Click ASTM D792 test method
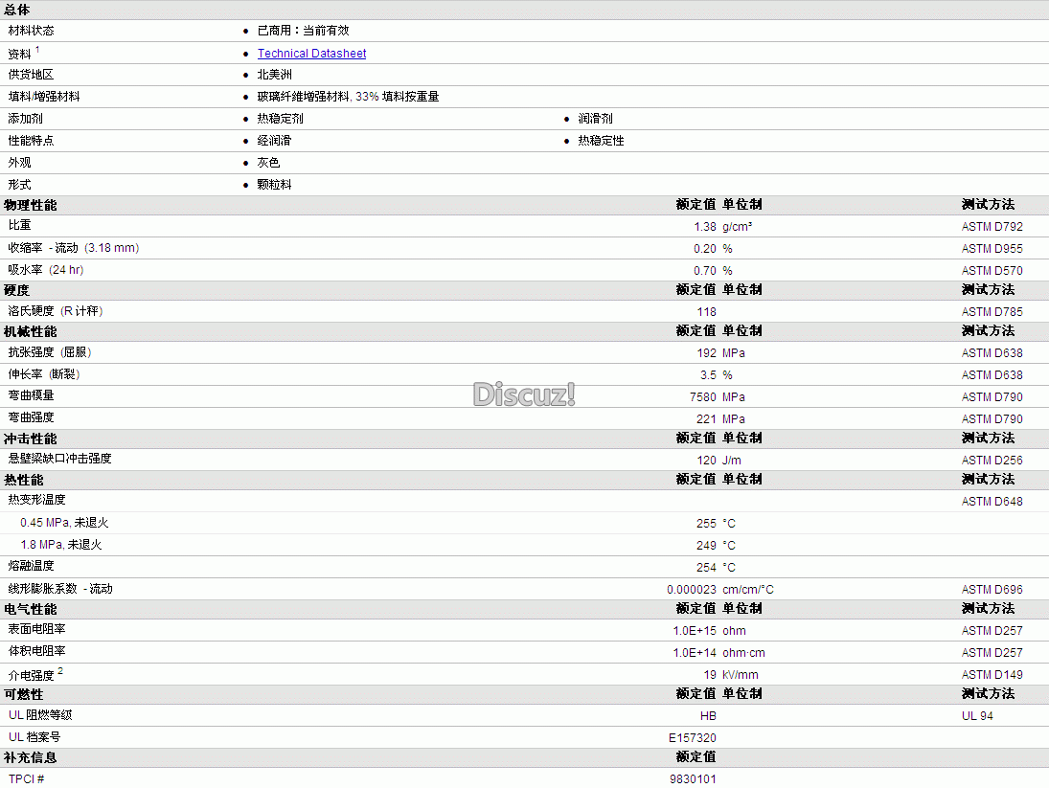This screenshot has width=1049, height=788. tap(992, 227)
